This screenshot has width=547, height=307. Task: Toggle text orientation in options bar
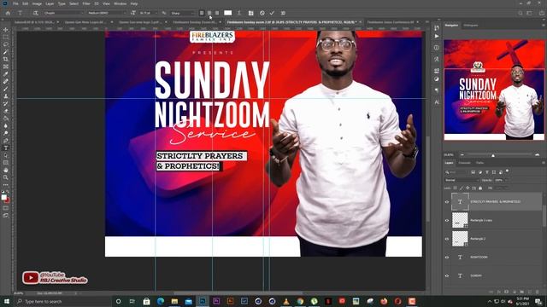pos(35,13)
